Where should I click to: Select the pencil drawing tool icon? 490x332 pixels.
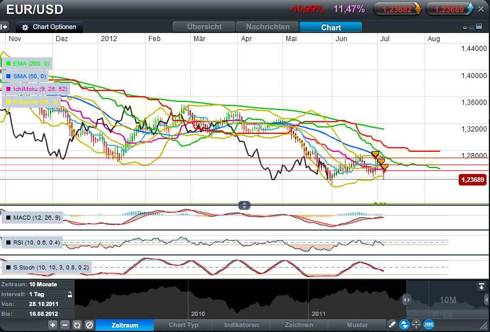pyautogui.click(x=393, y=325)
